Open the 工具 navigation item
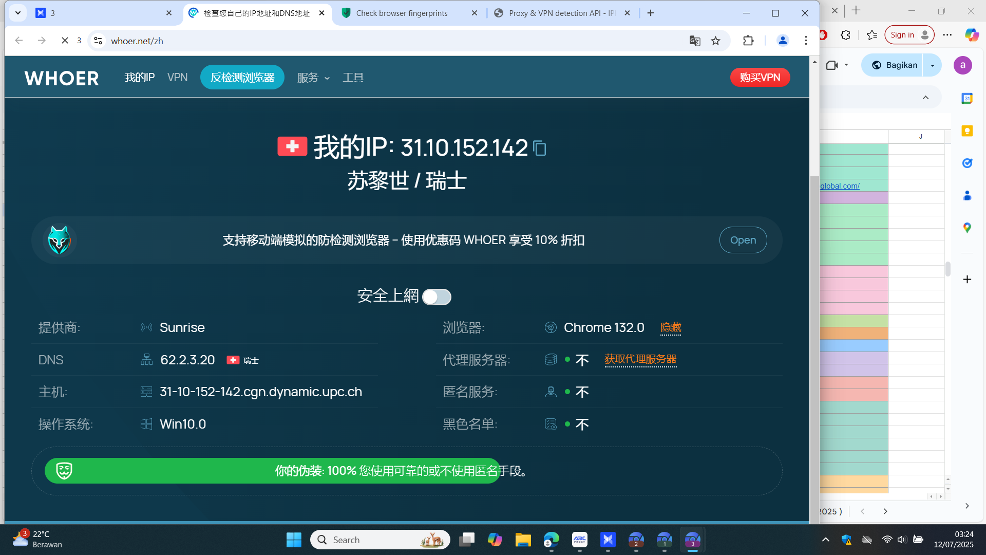Screen dimensions: 986x555 pyautogui.click(x=353, y=78)
